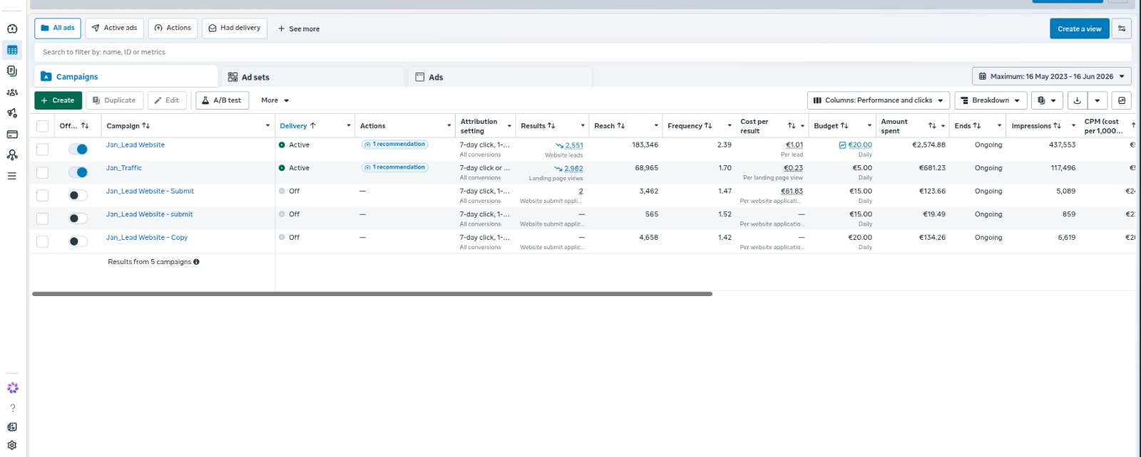Click the purple flower icon in lower sidebar
The image size is (1141, 457).
click(12, 388)
